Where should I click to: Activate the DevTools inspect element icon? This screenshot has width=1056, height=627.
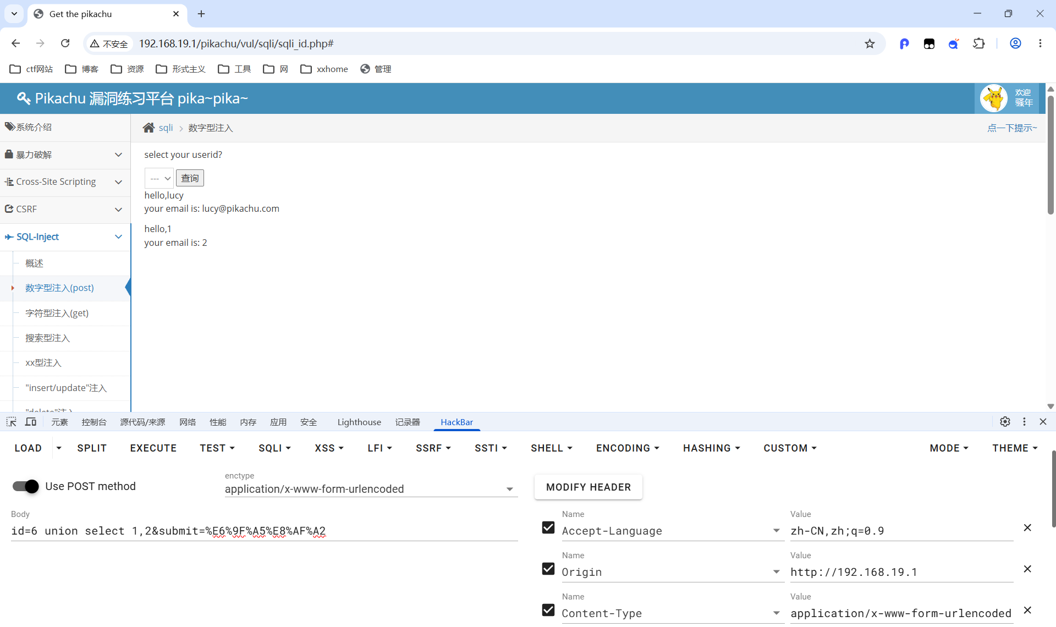tap(12, 422)
